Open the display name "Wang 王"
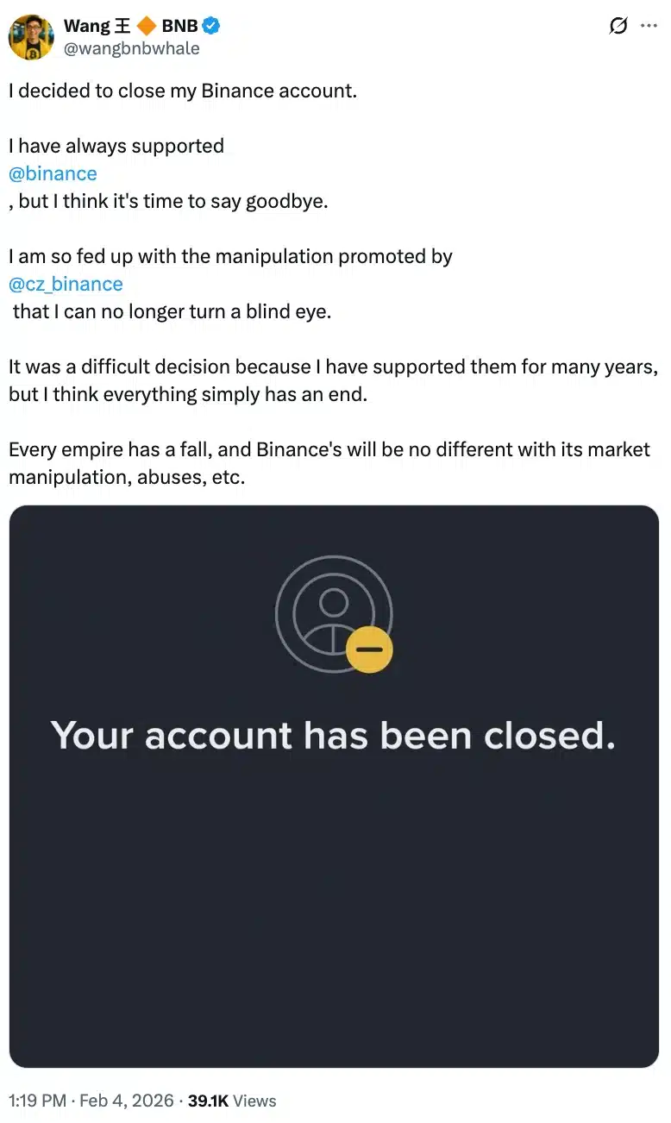This screenshot has height=1123, width=671. [97, 26]
